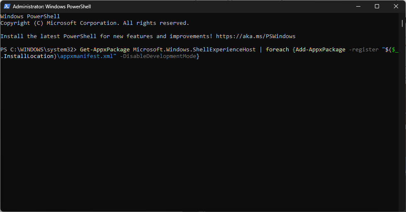The height and width of the screenshot is (212, 406).
Task: Click the Get-AppxPackage command word
Action: pyautogui.click(x=105, y=50)
